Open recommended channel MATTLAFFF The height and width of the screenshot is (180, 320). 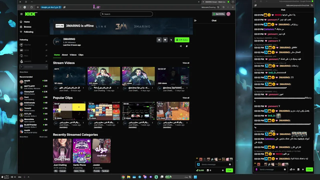click(x=33, y=87)
